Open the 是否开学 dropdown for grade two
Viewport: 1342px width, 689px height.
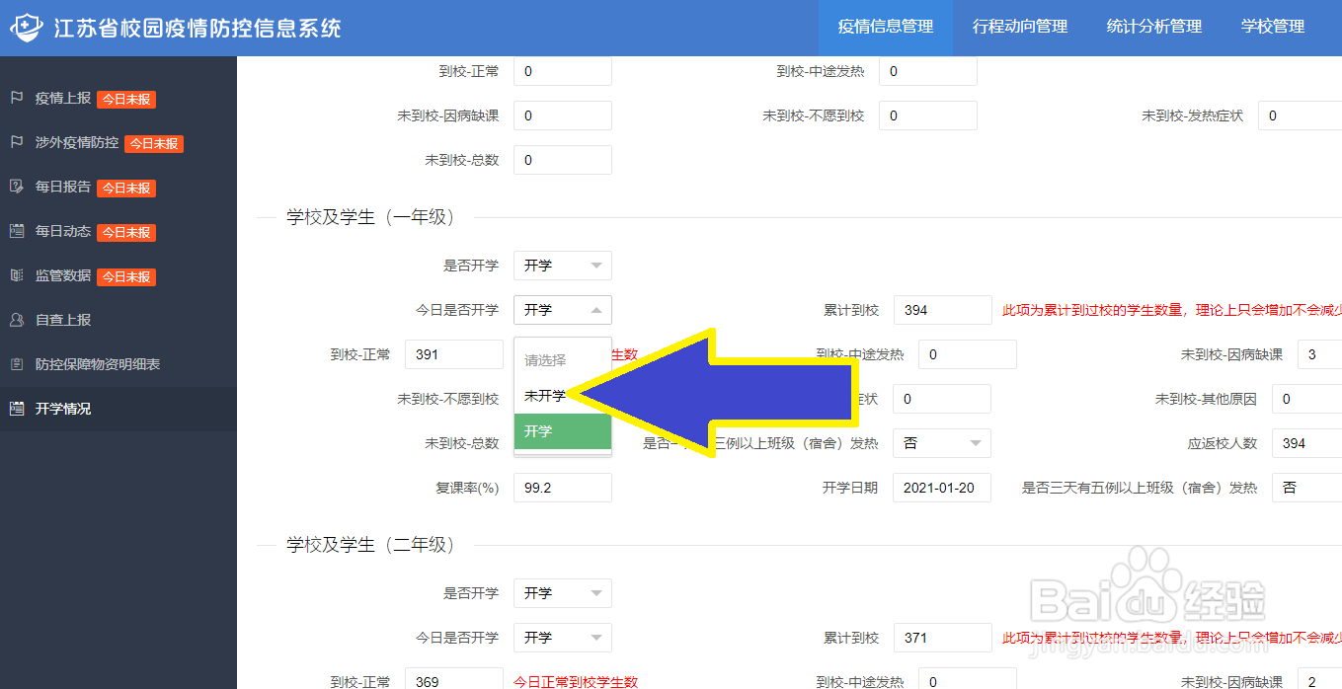point(562,592)
